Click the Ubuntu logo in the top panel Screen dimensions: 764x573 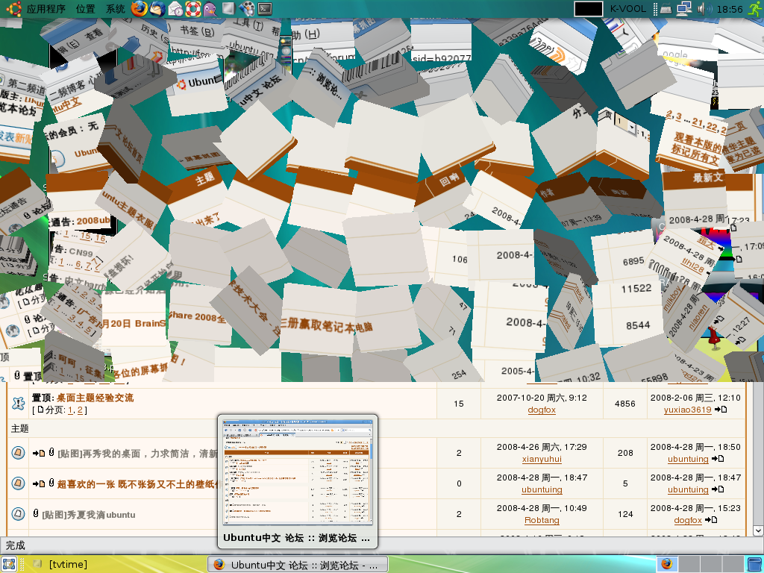pyautogui.click(x=13, y=9)
